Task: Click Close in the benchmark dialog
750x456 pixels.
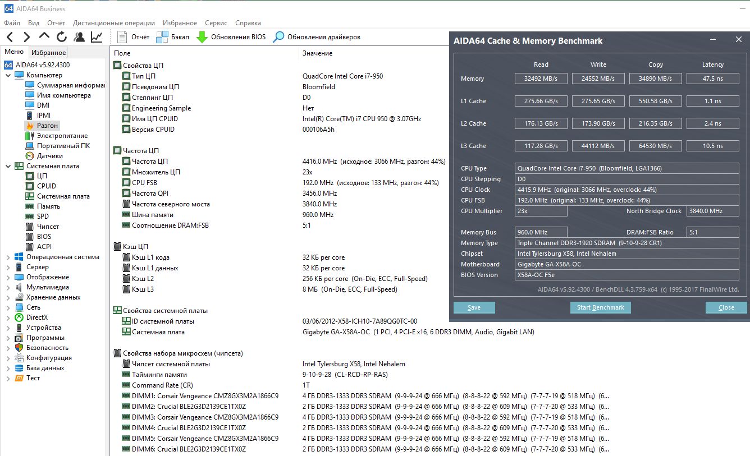Action: click(x=726, y=307)
